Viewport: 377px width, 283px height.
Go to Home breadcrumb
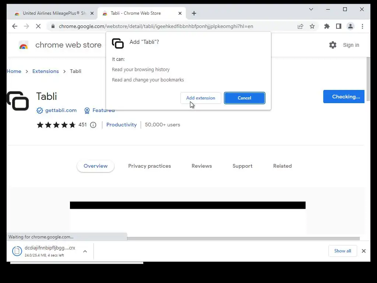click(x=14, y=71)
